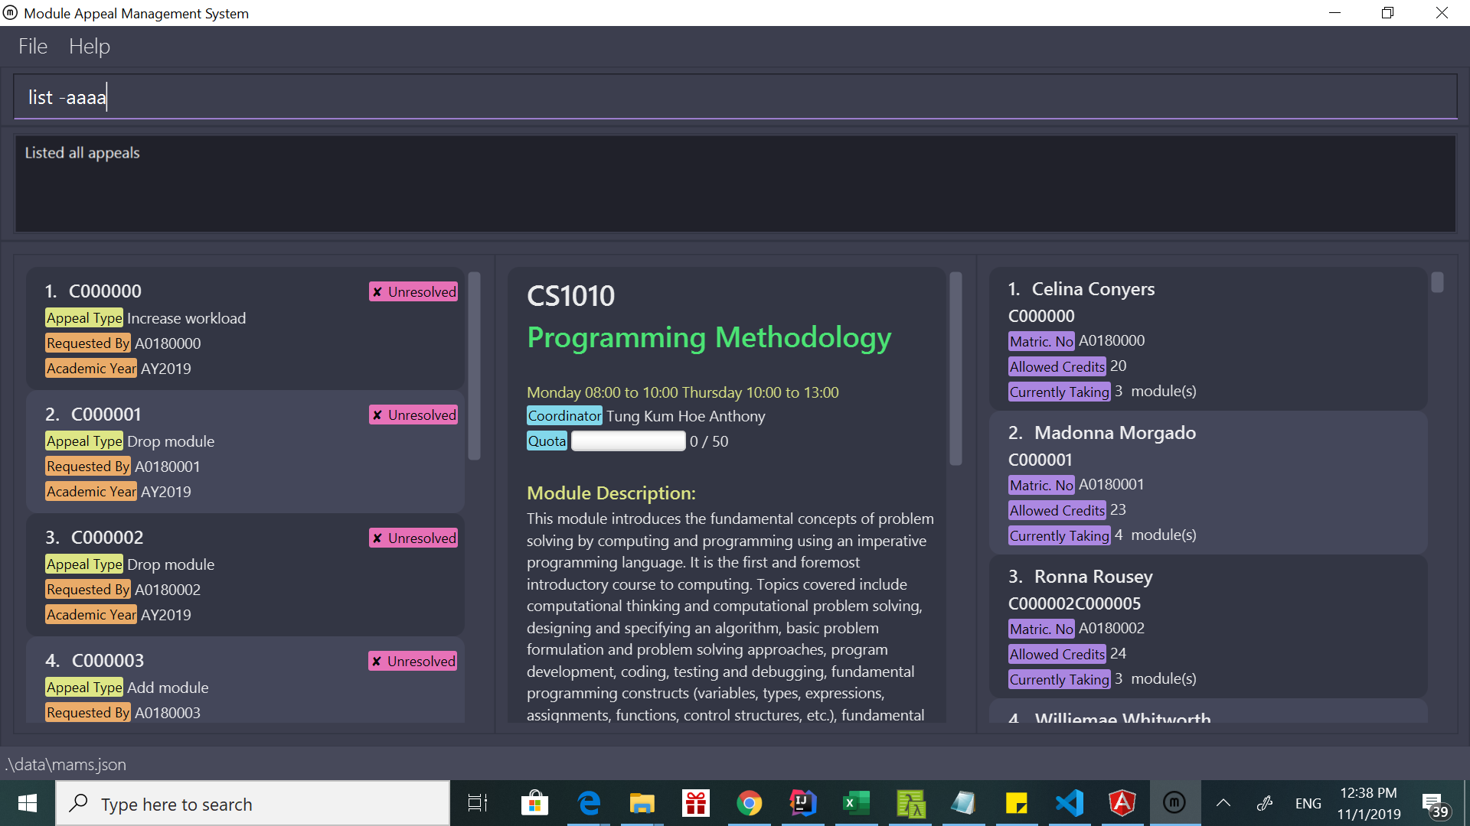Show hidden system tray icons
Viewport: 1470px width, 826px height.
pyautogui.click(x=1223, y=803)
